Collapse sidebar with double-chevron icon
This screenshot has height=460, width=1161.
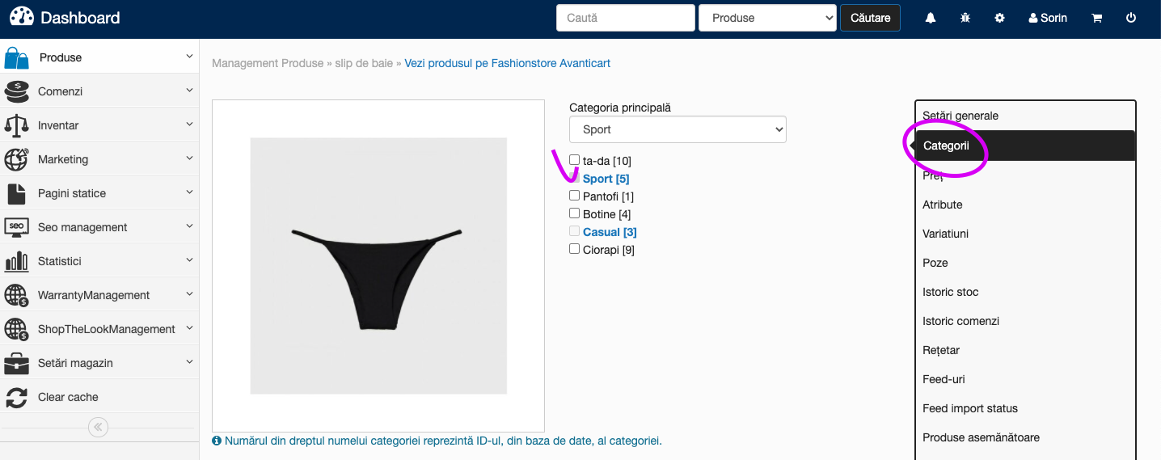click(x=98, y=427)
